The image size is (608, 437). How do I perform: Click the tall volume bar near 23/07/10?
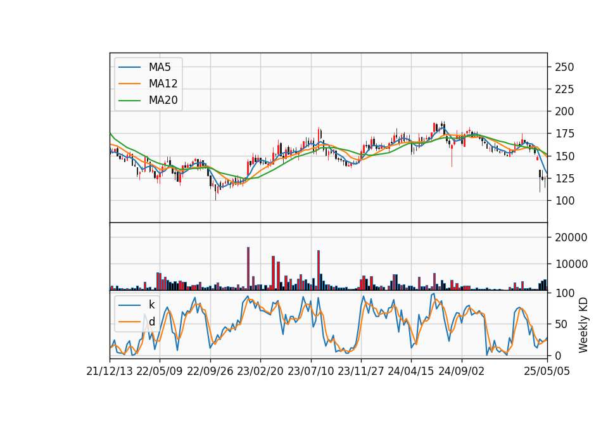319,270
